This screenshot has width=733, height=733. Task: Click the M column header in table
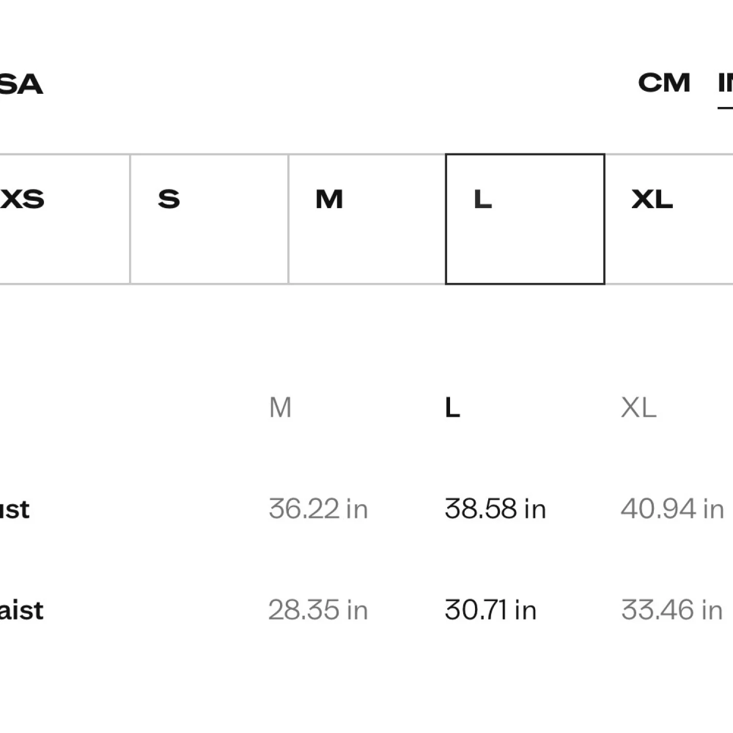(280, 408)
